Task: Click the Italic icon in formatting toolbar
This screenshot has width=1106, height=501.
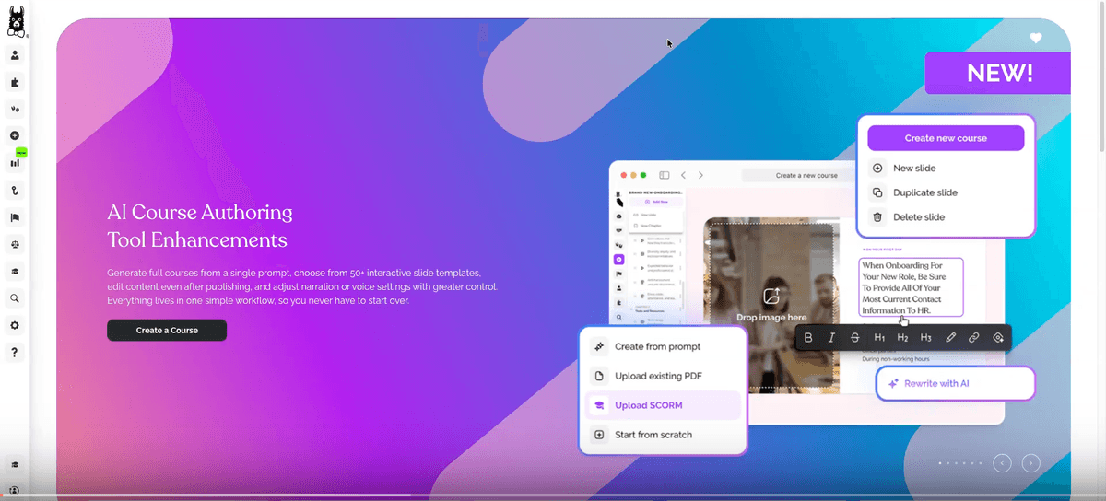Action: tap(831, 338)
